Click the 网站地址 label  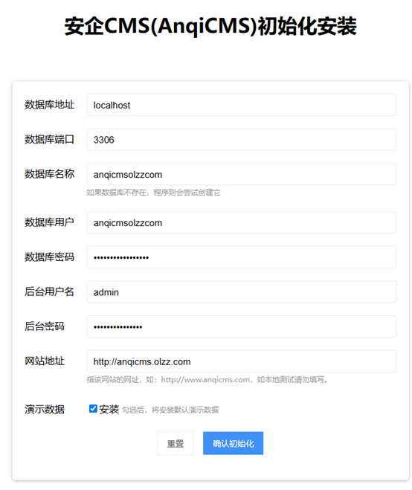(x=45, y=361)
